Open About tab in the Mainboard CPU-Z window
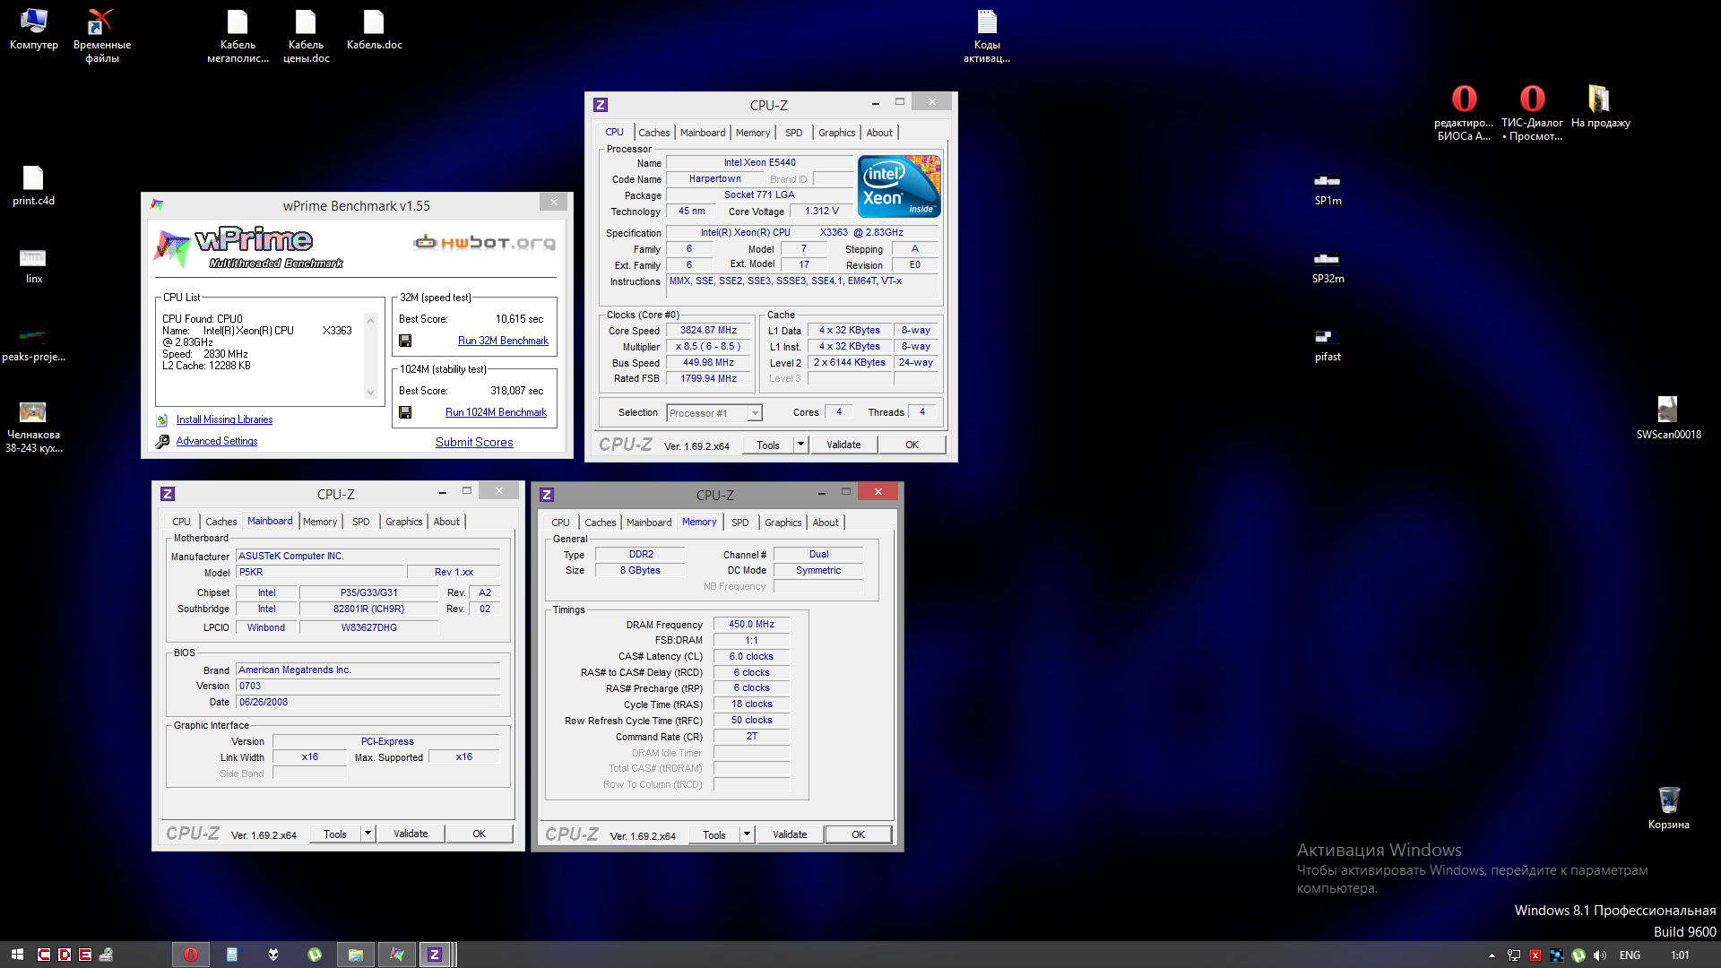The image size is (1721, 968). [446, 522]
